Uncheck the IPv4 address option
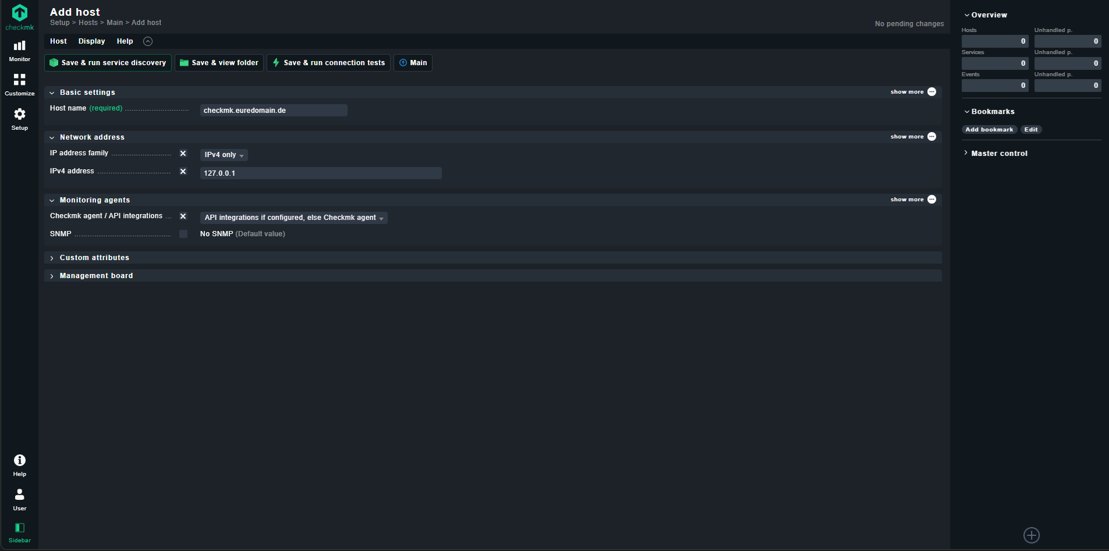The image size is (1109, 551). pyautogui.click(x=183, y=172)
